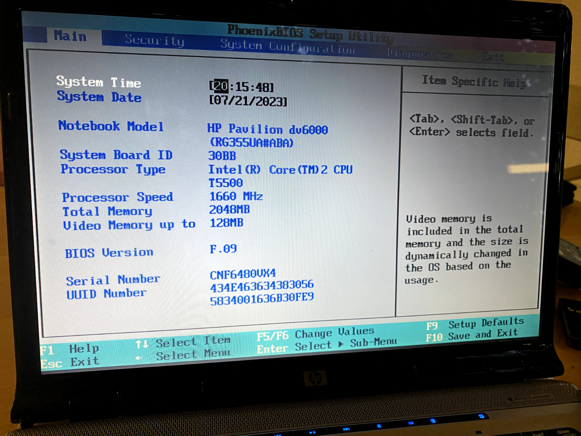Click the UUID Number label

tap(106, 294)
